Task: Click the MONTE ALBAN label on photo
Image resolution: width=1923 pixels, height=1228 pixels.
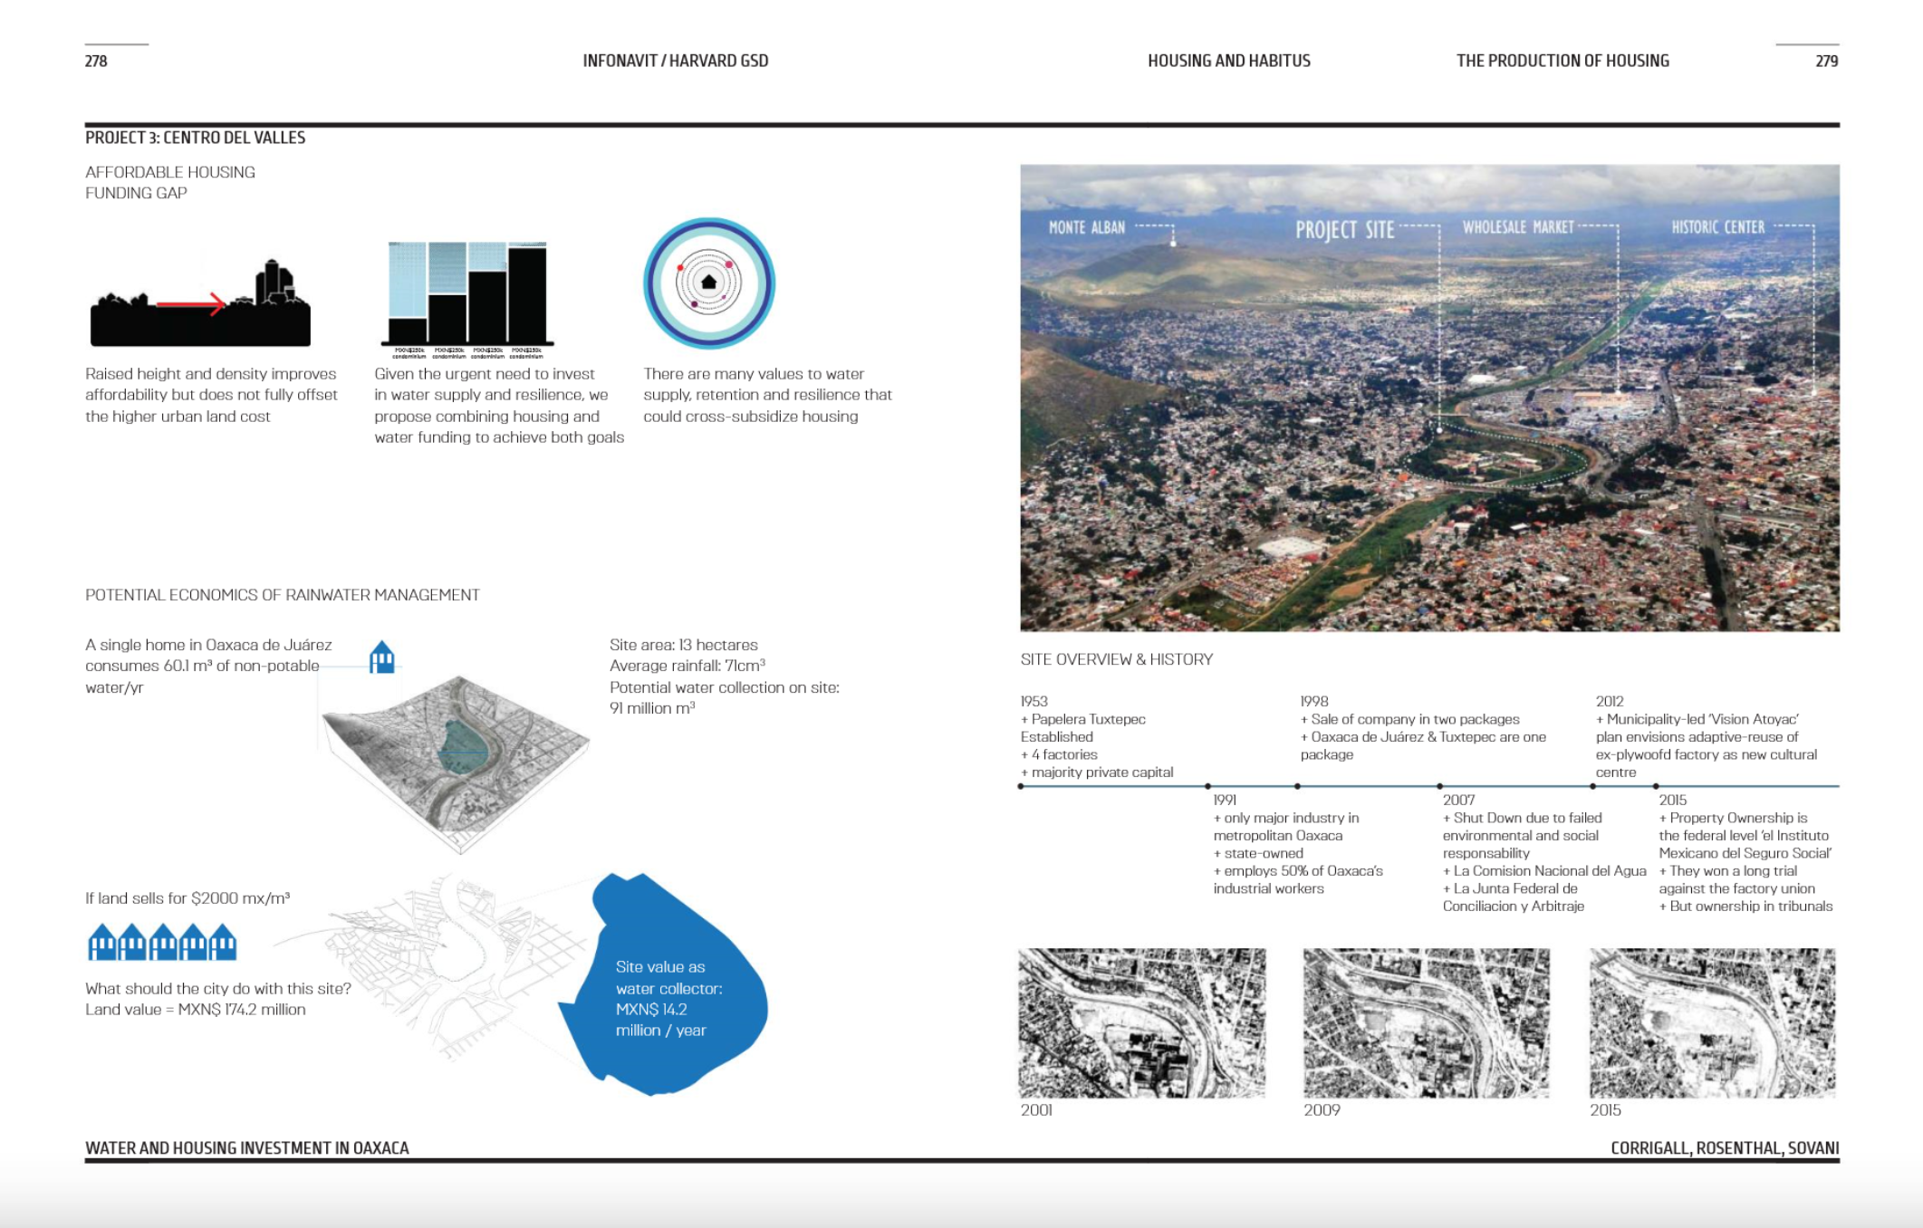Action: click(x=1086, y=227)
